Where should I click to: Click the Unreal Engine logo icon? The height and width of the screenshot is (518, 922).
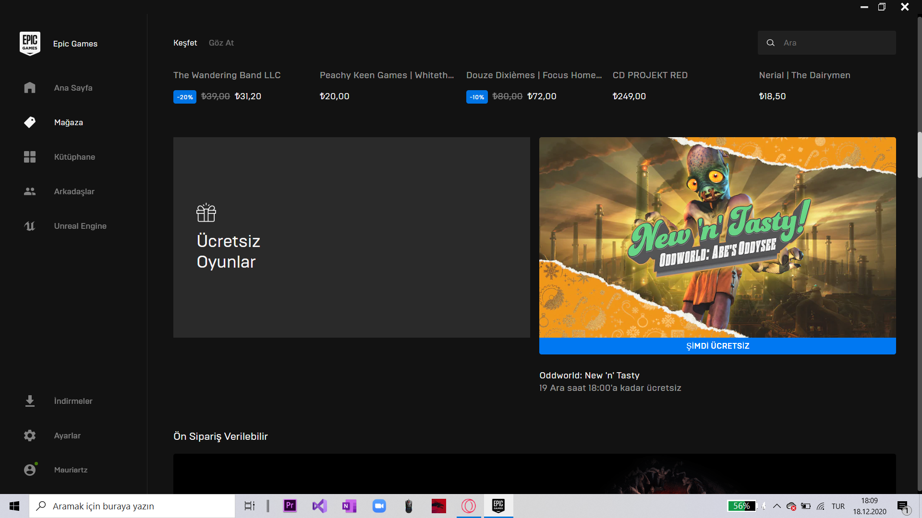tap(30, 226)
